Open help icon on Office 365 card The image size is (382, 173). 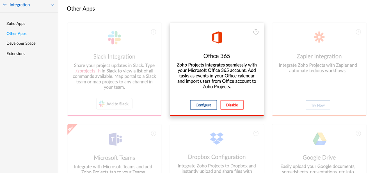click(256, 32)
